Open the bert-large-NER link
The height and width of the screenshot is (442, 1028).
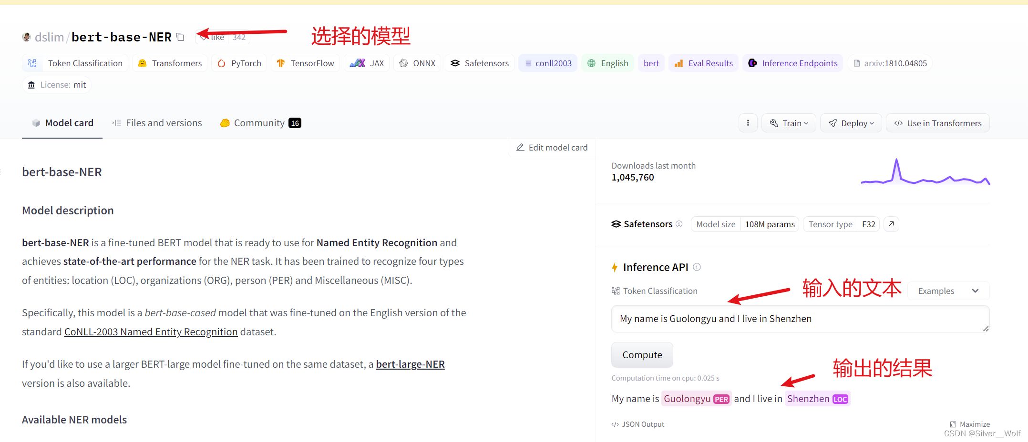[410, 364]
